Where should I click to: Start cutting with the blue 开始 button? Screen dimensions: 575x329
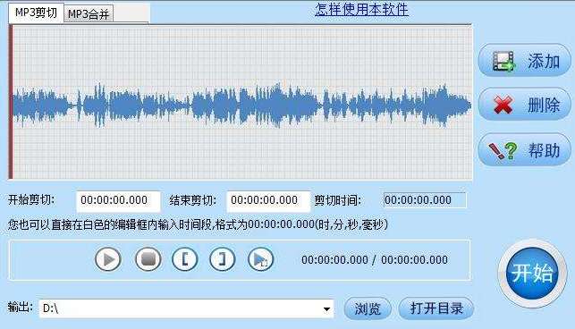pos(532,273)
